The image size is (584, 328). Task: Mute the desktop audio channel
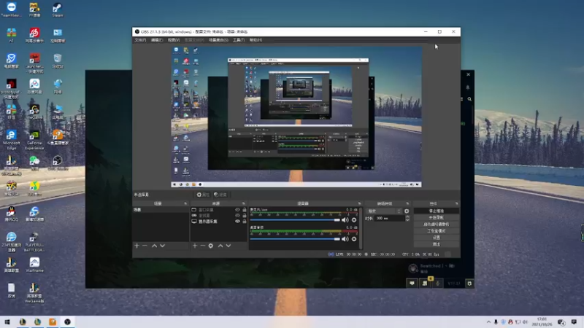pos(345,239)
